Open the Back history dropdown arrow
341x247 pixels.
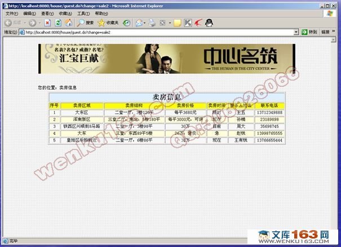pos(25,23)
